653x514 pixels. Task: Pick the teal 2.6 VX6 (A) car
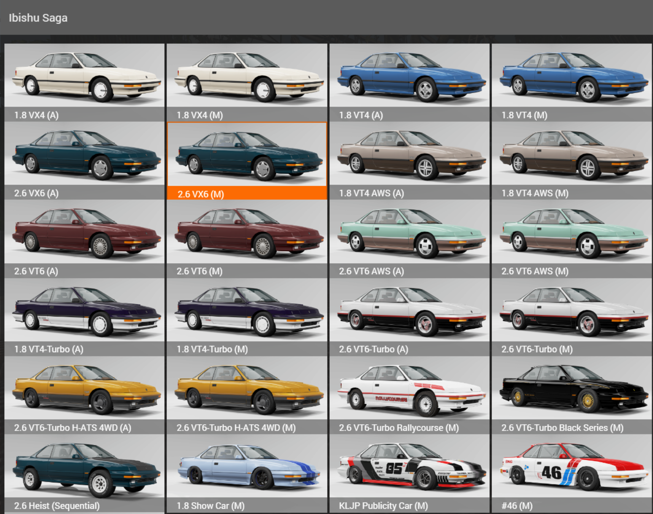coord(84,161)
